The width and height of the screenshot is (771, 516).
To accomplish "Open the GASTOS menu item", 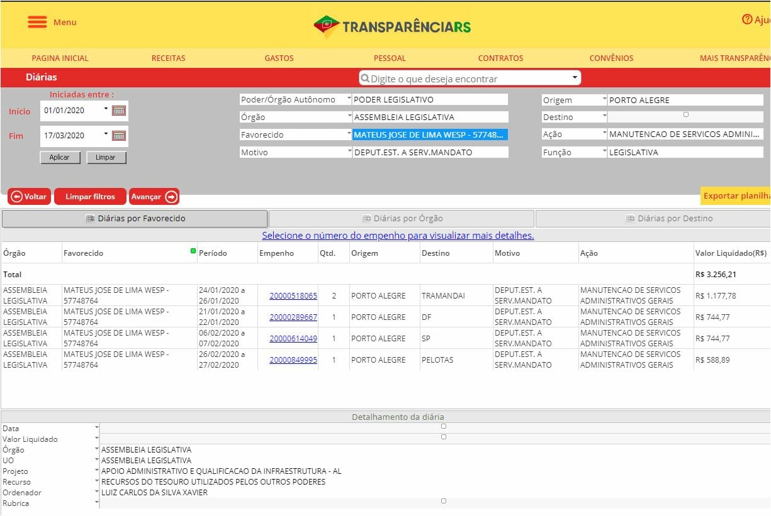I will click(x=279, y=58).
